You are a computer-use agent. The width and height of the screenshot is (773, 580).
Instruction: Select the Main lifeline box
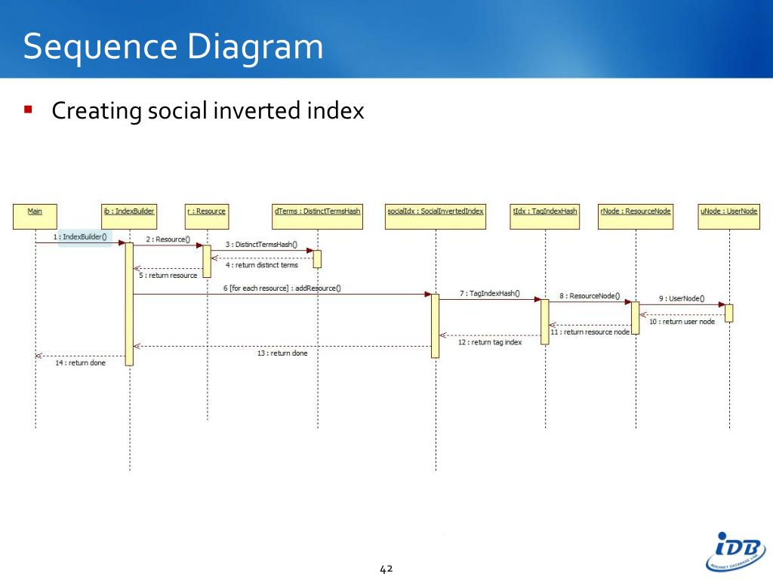click(x=35, y=217)
